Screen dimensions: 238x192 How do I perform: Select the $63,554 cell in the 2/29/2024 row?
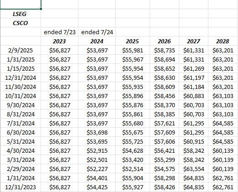[193, 169]
